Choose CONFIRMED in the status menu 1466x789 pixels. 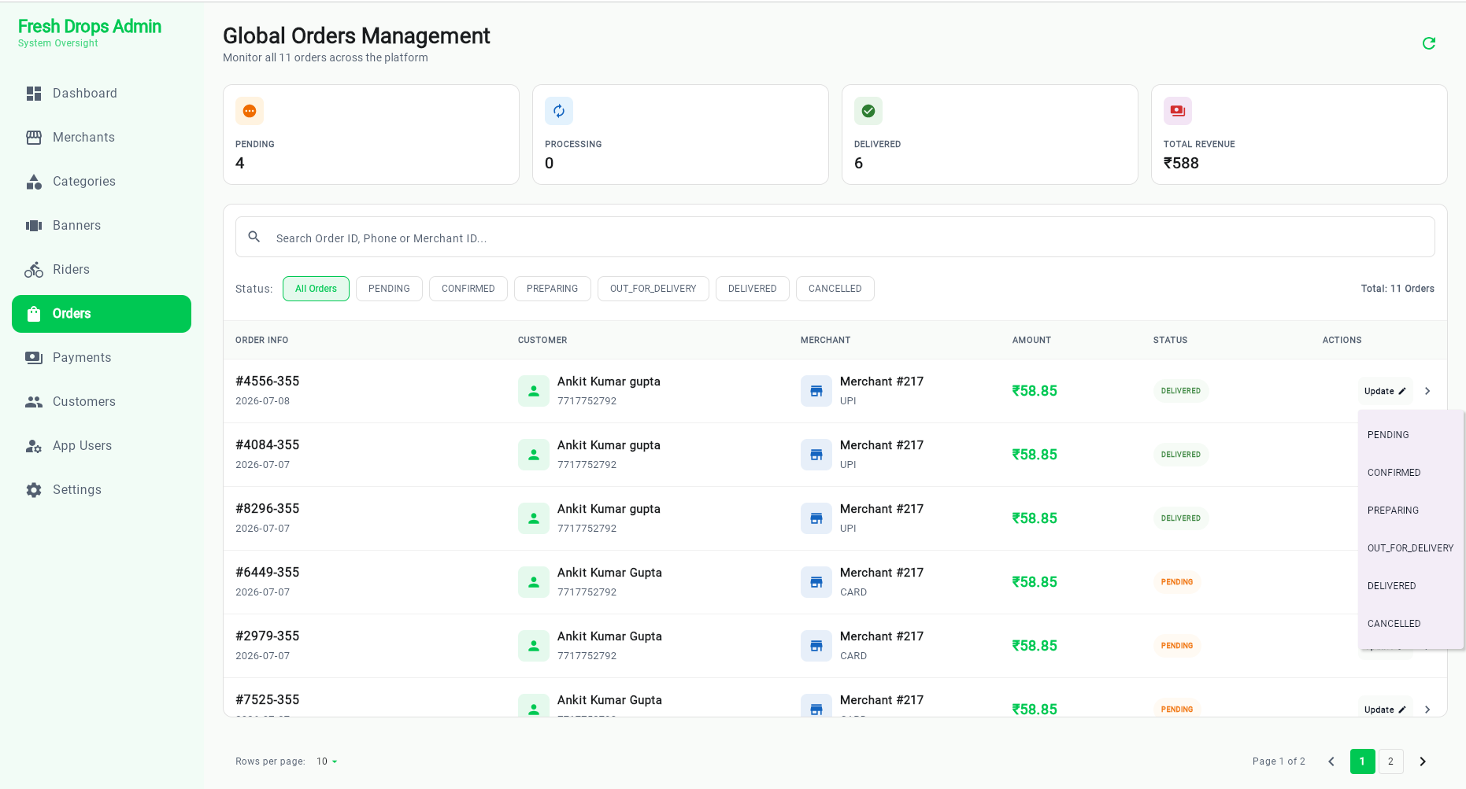1411,473
